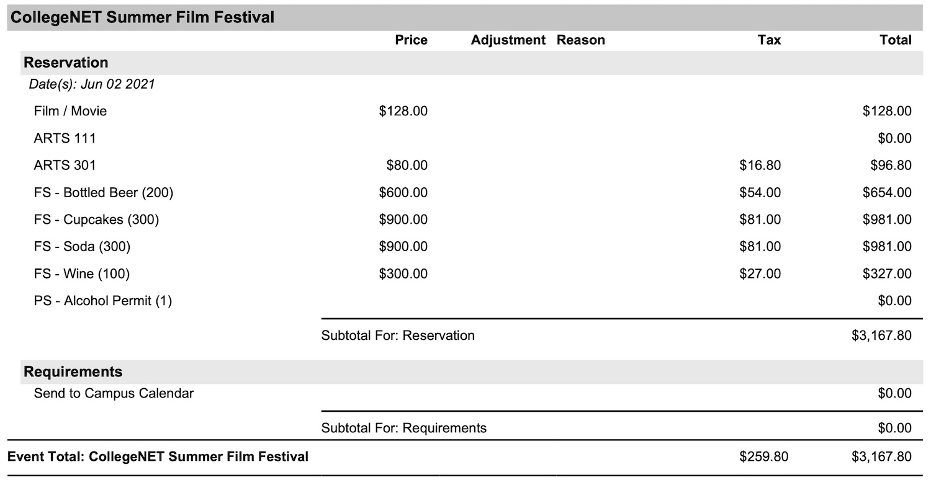Click the Film / Movie line item
Image resolution: width=931 pixels, height=480 pixels.
70,112
